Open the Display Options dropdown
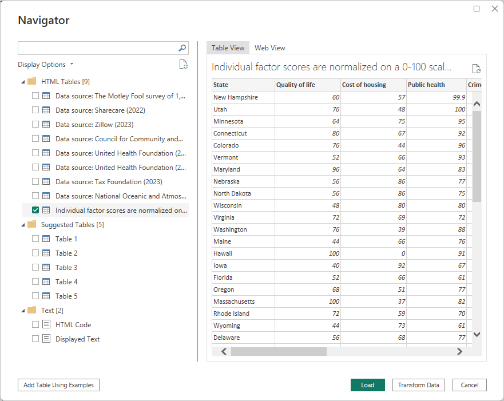Screen dimensions: 504x401 pos(46,65)
